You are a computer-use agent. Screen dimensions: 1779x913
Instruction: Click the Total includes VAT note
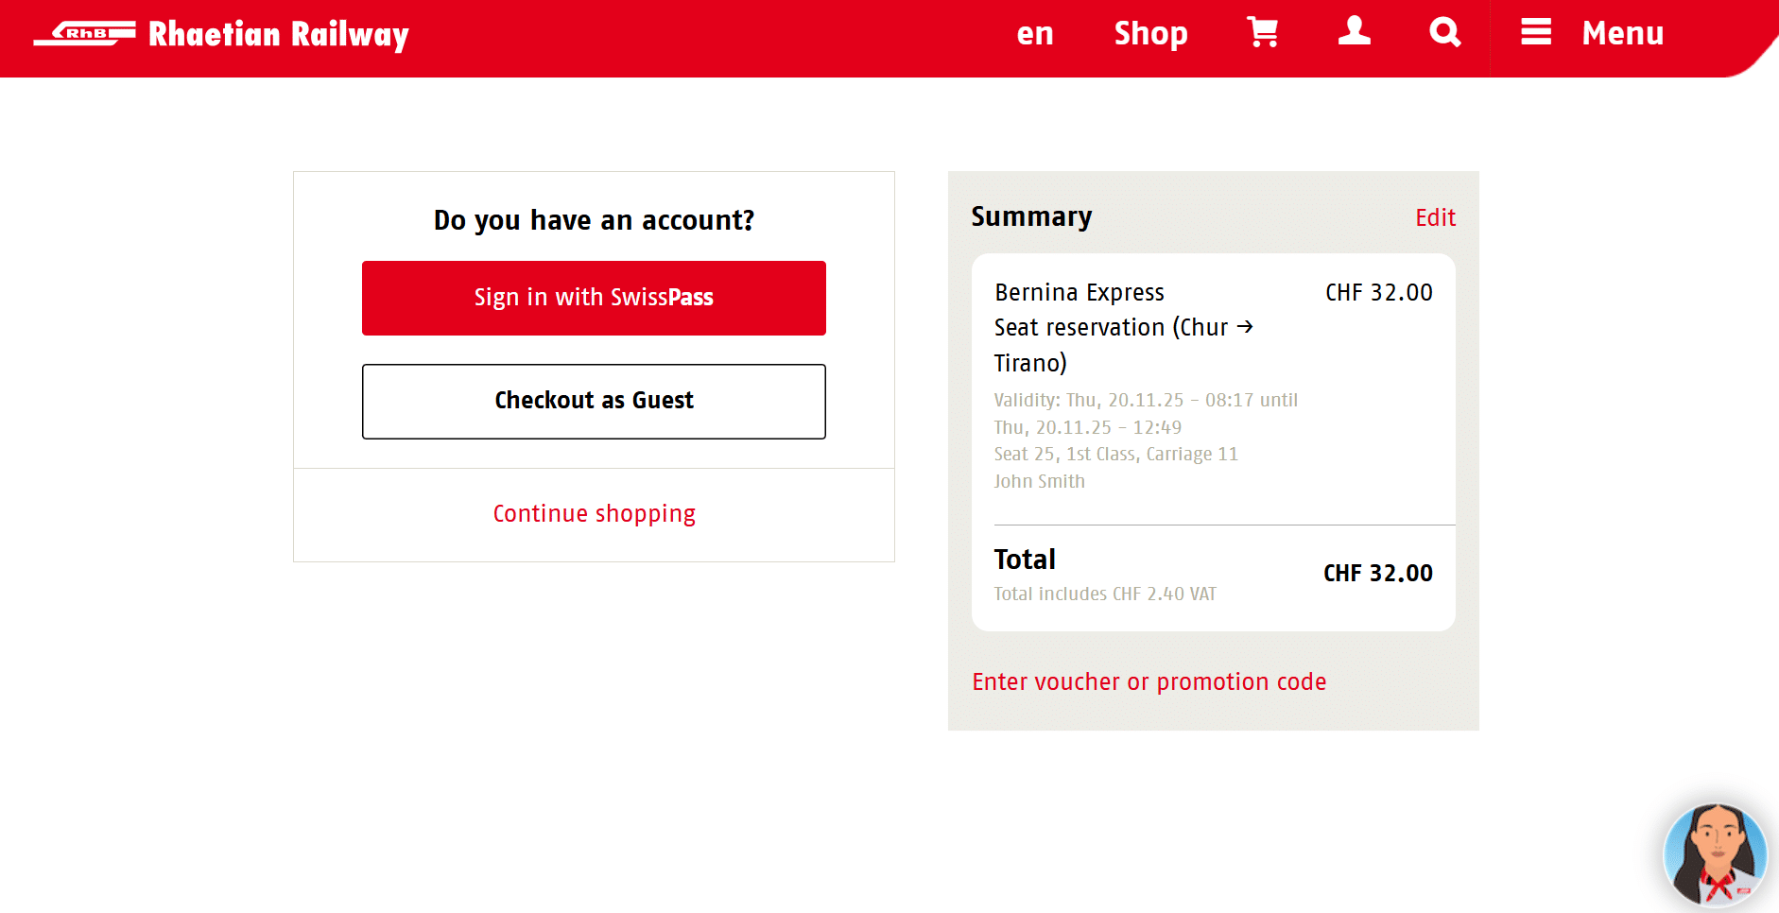pos(1104,594)
